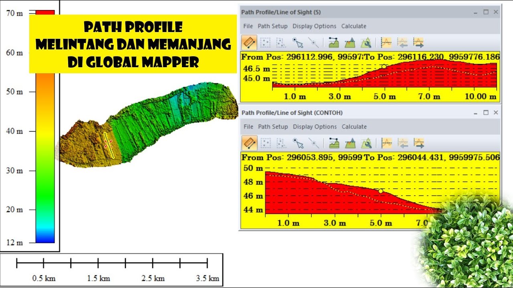Open the Calculate menu in the CONTOH window
The height and width of the screenshot is (288, 513).
[354, 126]
